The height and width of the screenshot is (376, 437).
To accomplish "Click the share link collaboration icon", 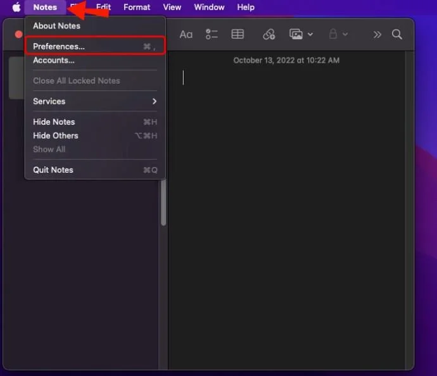I will (x=269, y=34).
